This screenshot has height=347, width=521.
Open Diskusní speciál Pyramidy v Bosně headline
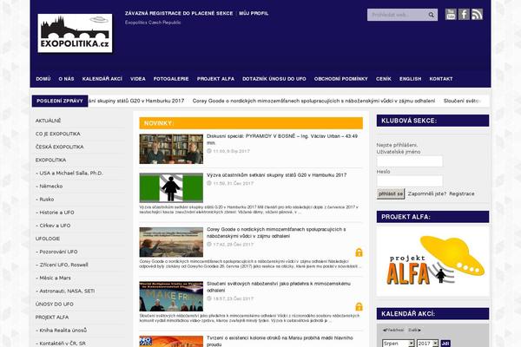click(x=282, y=140)
